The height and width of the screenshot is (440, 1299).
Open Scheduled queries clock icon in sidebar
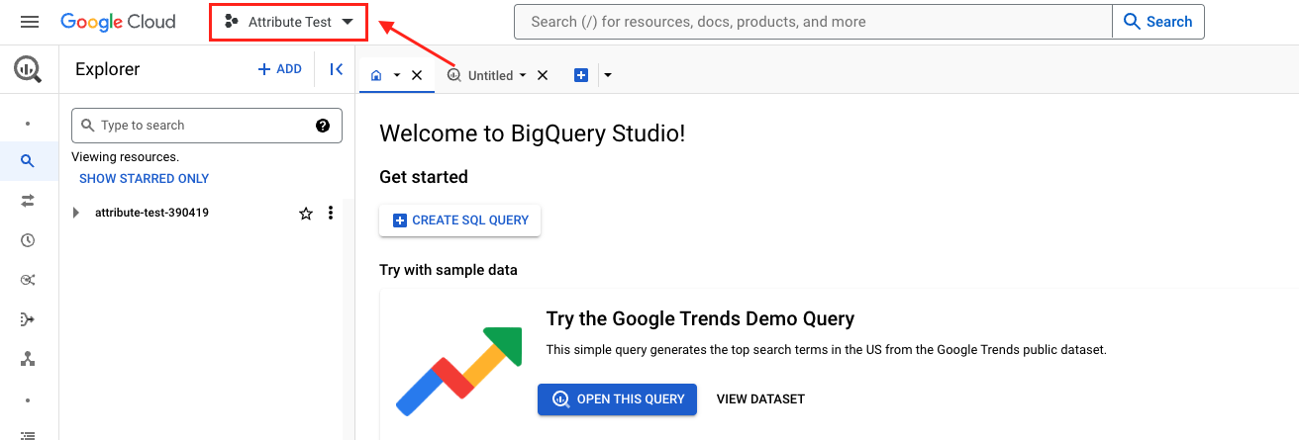[28, 240]
